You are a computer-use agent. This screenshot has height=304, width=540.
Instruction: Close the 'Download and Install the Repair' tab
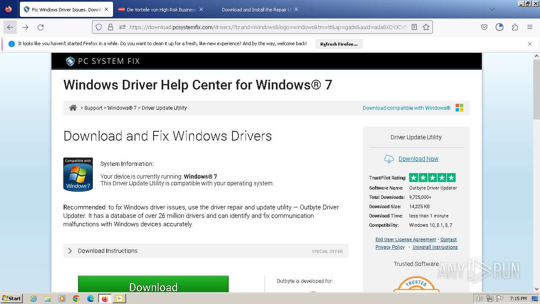(296, 9)
